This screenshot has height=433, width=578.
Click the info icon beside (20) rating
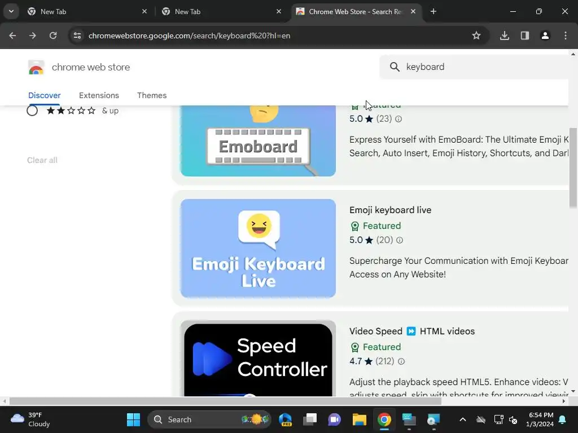400,240
